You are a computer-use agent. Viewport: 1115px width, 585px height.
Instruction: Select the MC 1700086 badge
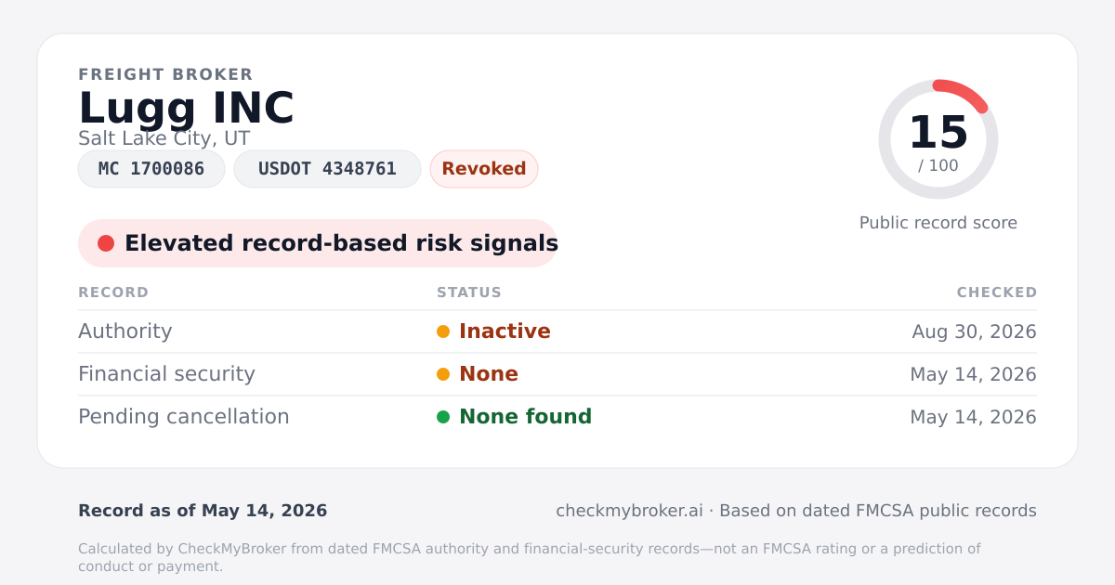[x=151, y=169]
